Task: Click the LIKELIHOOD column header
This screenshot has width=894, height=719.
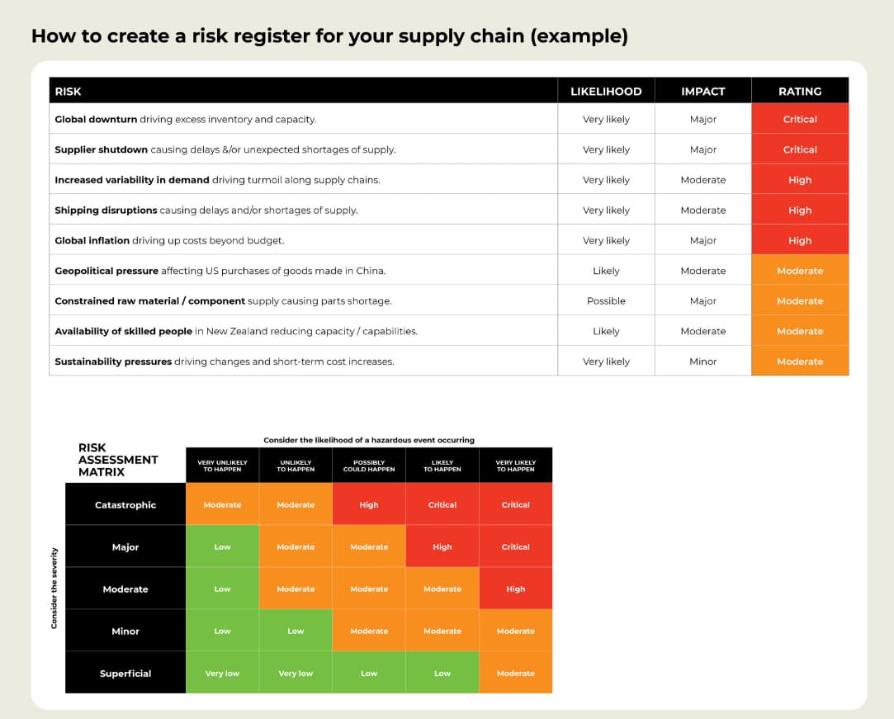Action: point(605,91)
